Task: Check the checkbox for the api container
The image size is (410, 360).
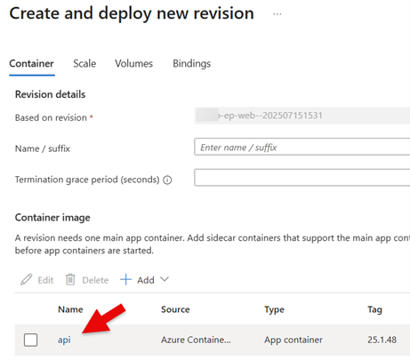Action: coord(30,340)
